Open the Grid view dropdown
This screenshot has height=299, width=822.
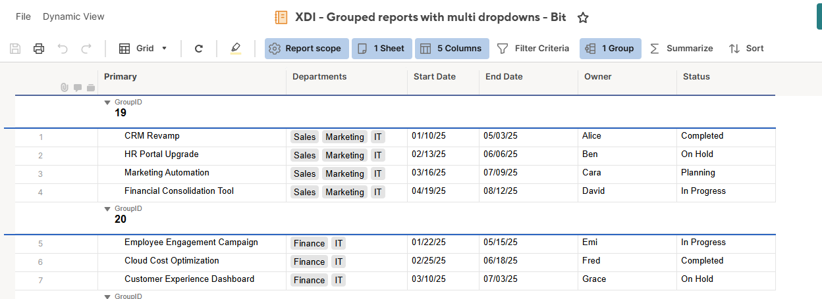(143, 49)
